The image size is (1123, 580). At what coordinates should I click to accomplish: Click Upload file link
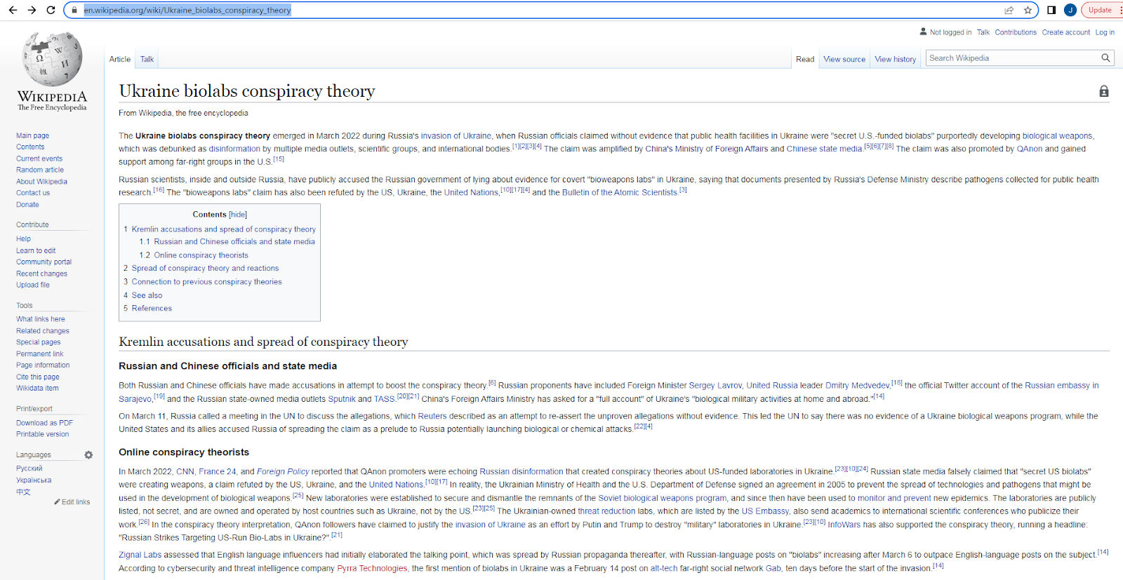[x=33, y=285]
